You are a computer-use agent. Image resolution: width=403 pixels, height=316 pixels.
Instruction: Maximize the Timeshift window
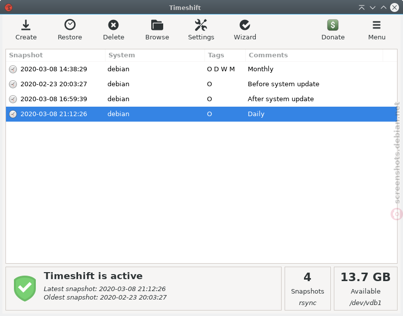pos(384,7)
